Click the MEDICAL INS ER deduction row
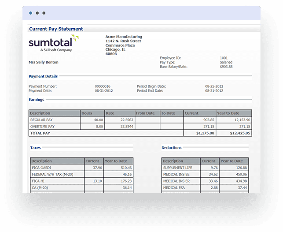Screen dimensions: 283x232 [205, 181]
